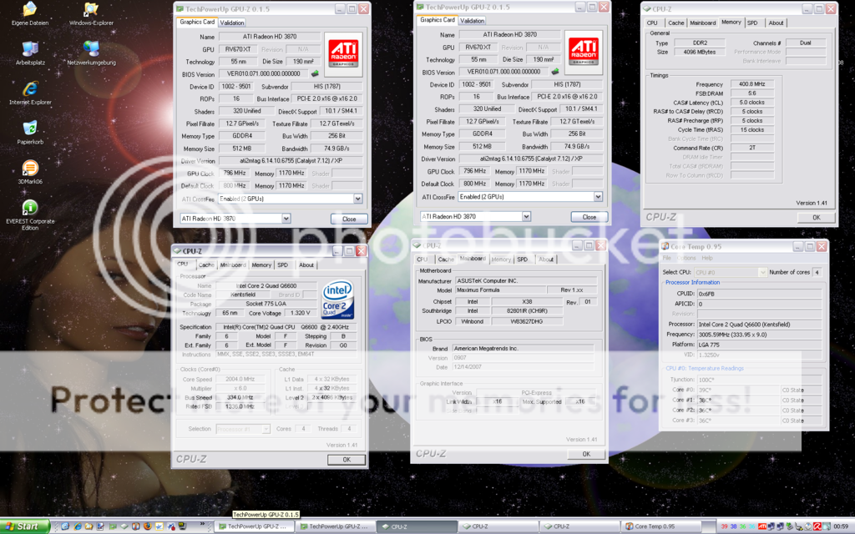Click chipset value X38 in Mainboard window
This screenshot has width=855, height=534.
[527, 301]
